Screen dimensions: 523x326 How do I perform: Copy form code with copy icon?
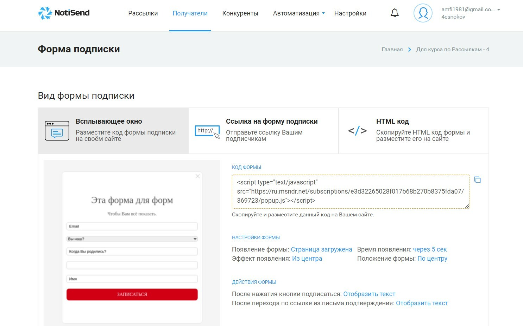coord(477,180)
